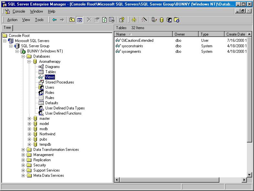This screenshot has width=254, height=191.
Task: Collapse the Microsoft SQL Servers node
Action: [x=5, y=41]
